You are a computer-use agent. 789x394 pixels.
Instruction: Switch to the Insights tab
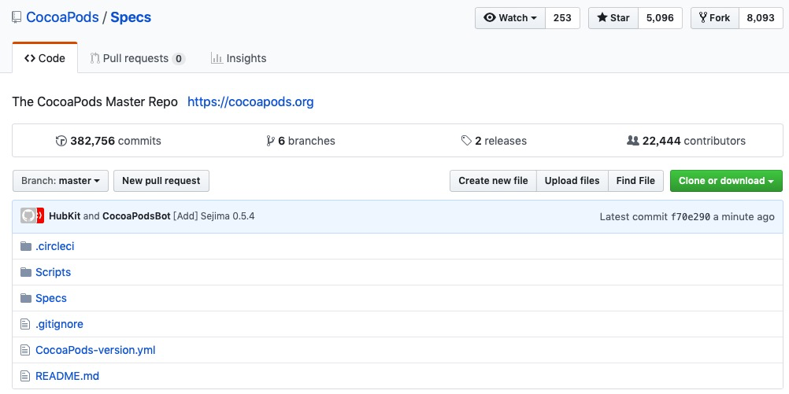coord(239,59)
